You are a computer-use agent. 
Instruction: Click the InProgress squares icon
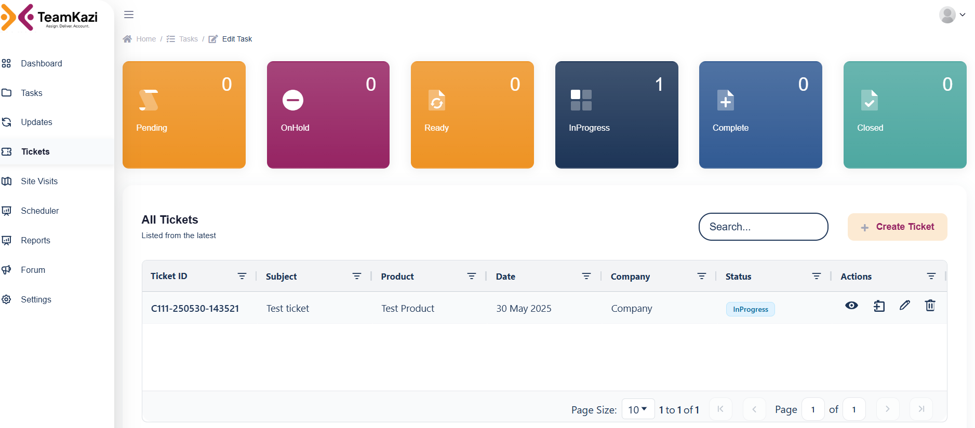pyautogui.click(x=581, y=100)
